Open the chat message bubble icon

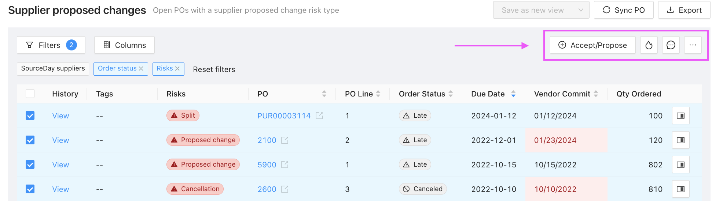[671, 45]
